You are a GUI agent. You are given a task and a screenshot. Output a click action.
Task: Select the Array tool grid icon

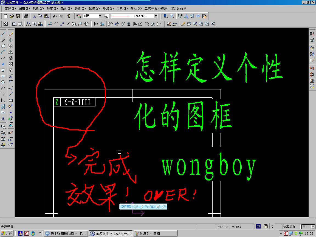[11, 64]
